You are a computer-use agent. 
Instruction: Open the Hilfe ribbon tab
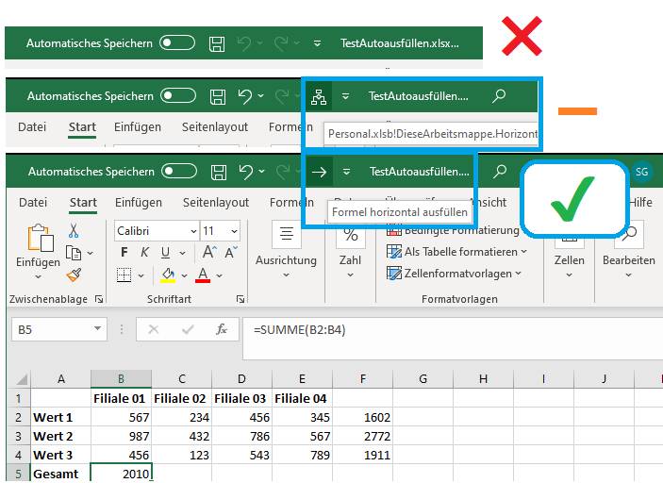(640, 203)
